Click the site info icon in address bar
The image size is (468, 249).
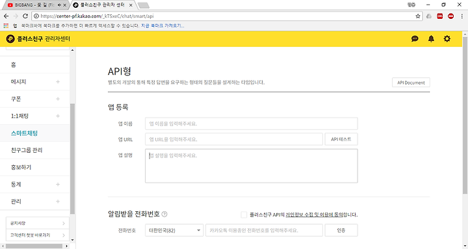coord(36,16)
